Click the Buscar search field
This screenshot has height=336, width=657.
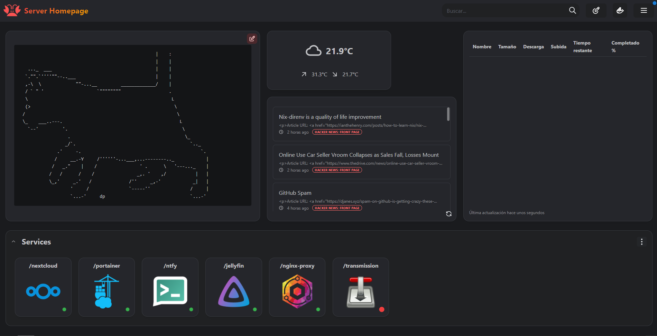505,11
